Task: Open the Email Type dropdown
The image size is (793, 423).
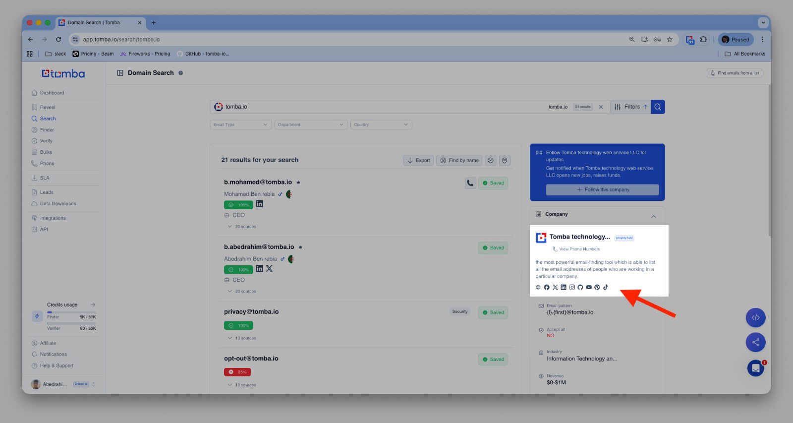Action: click(x=241, y=124)
